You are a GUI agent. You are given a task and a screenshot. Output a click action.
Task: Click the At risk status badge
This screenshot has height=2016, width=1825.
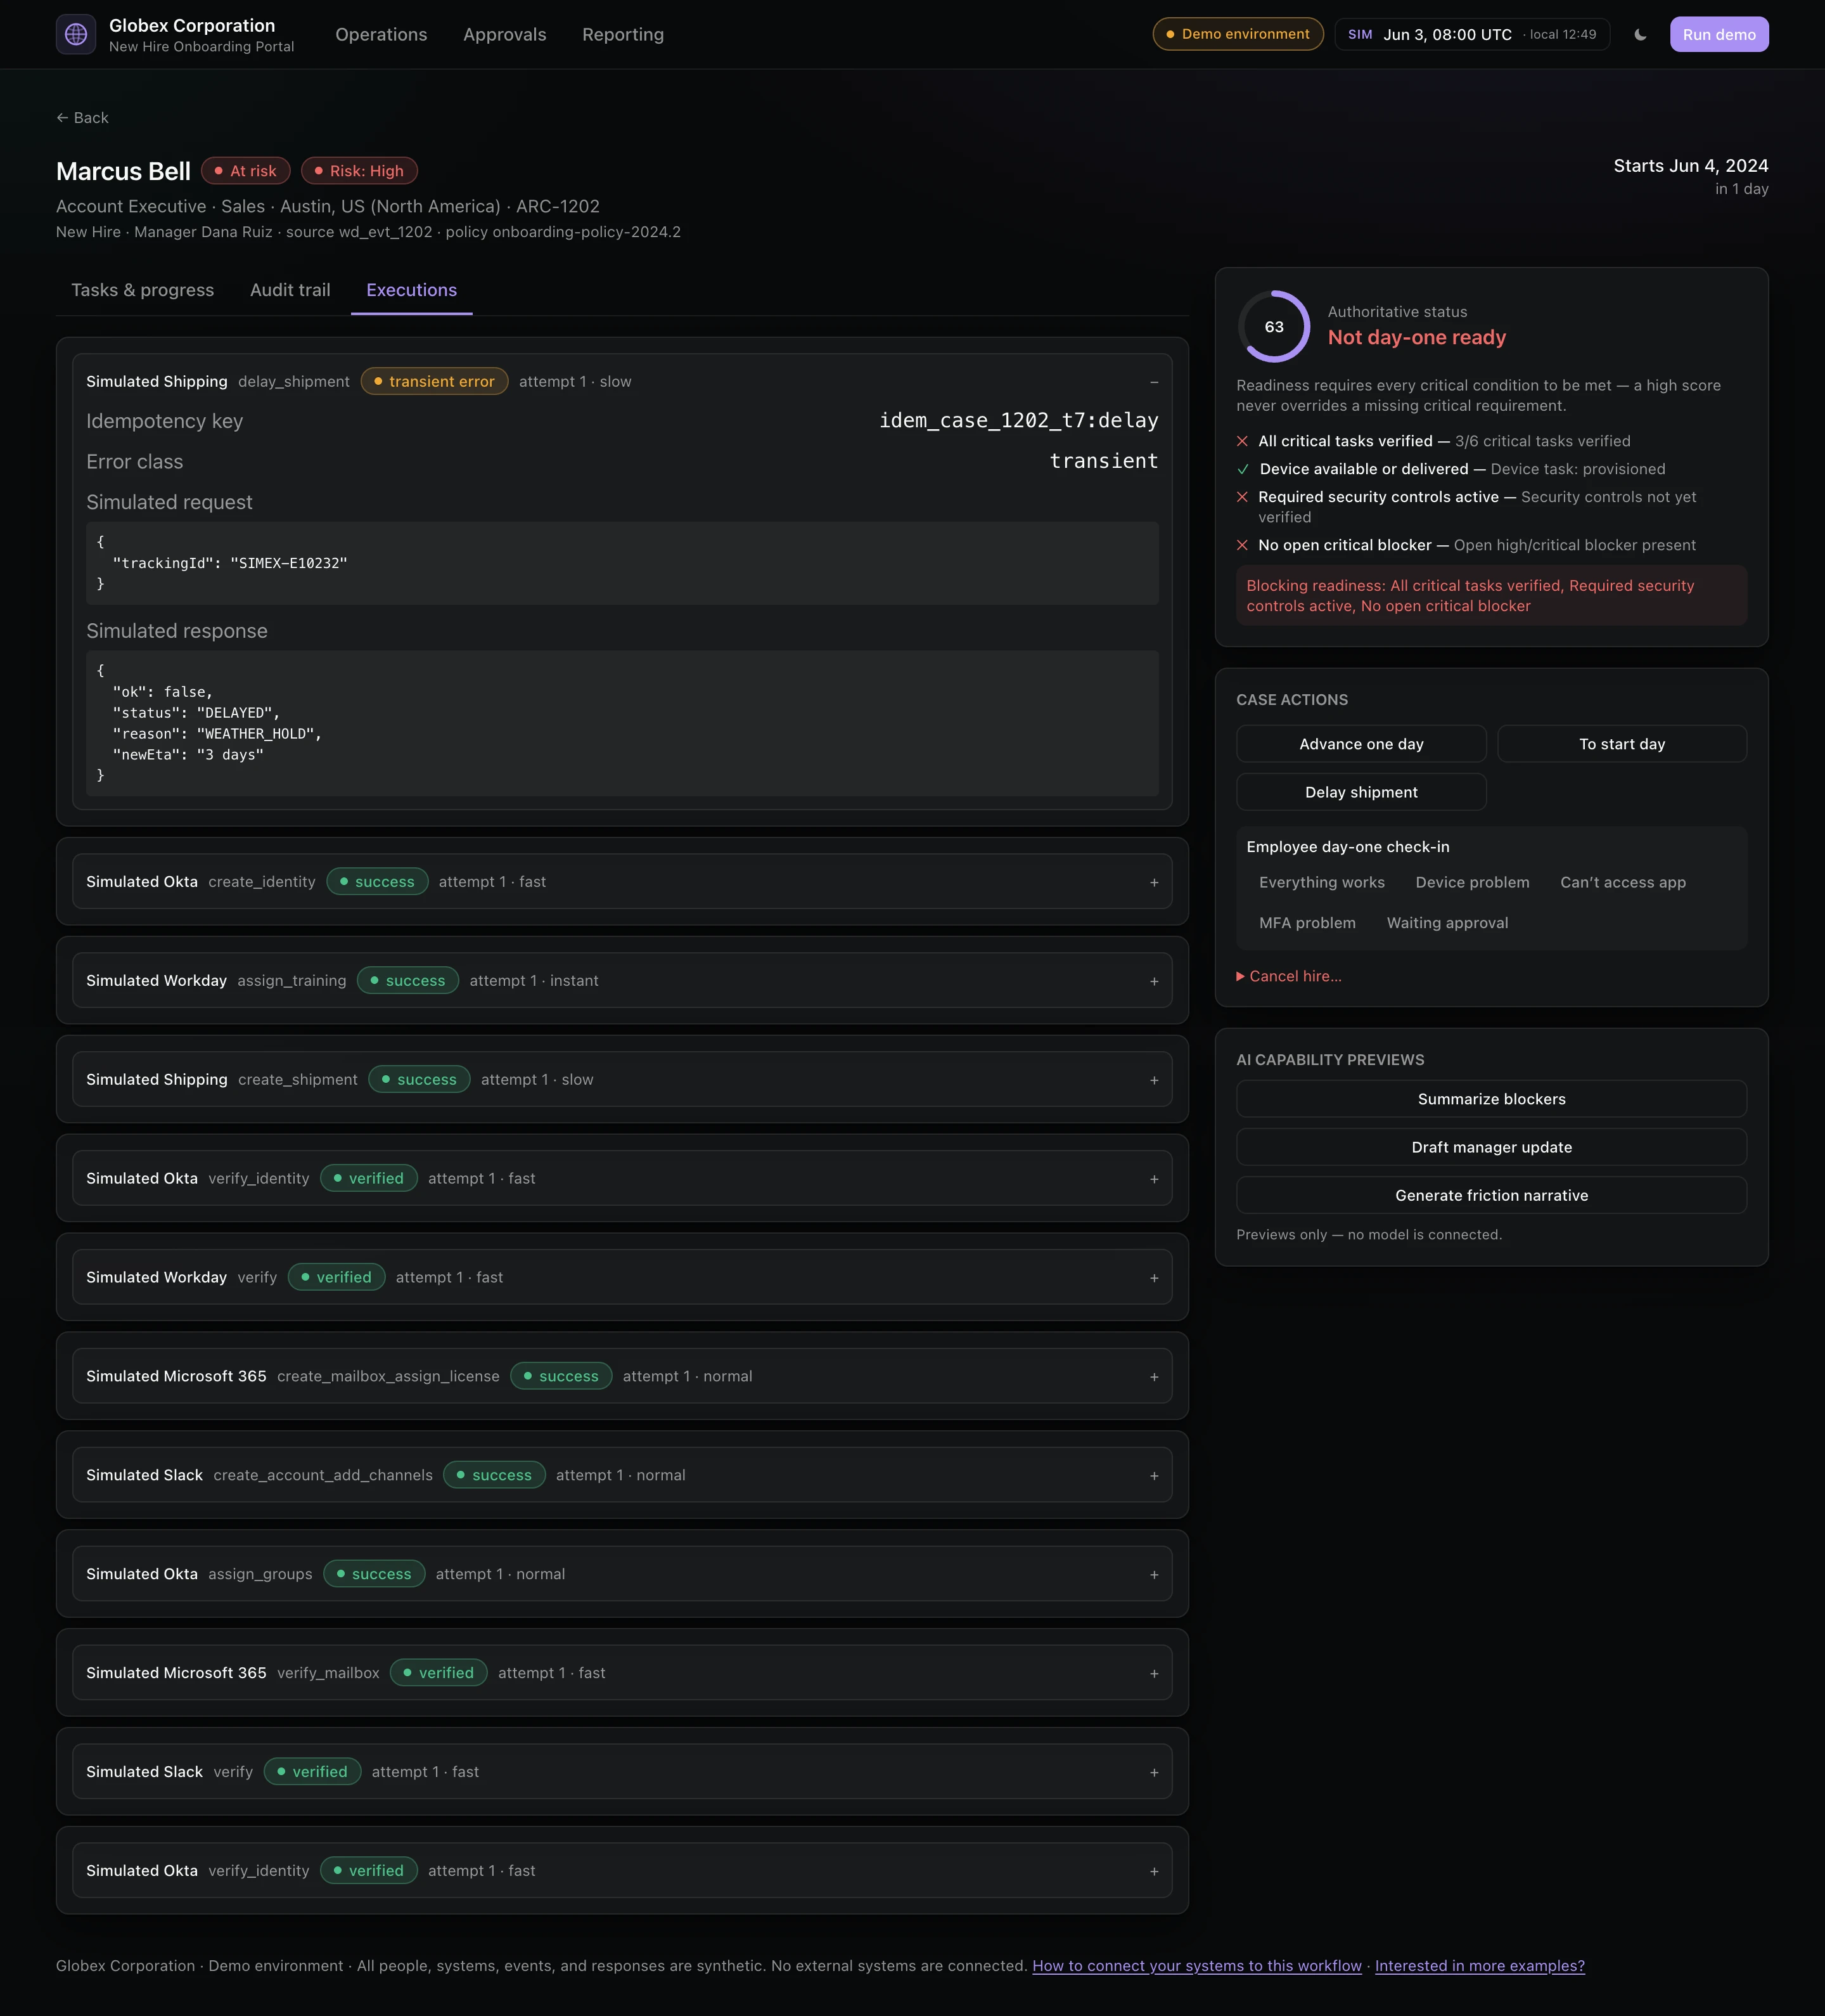point(246,171)
